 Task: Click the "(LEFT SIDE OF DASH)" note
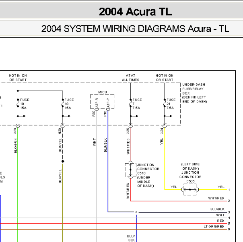coord(190,166)
